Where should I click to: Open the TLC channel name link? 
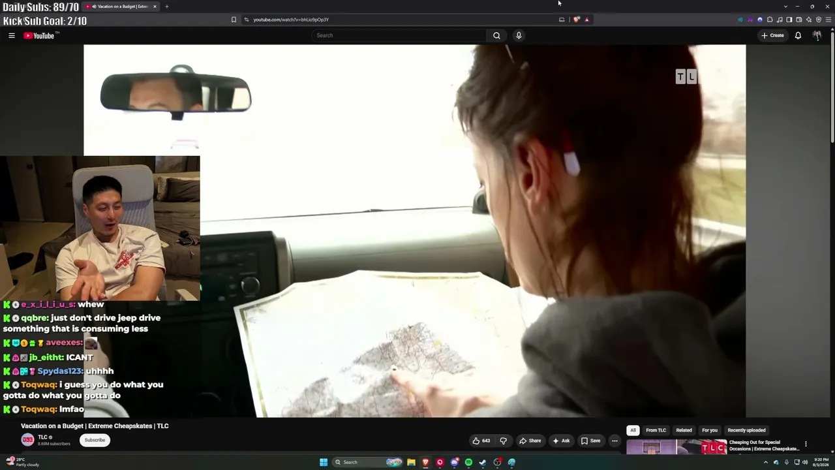coord(42,437)
